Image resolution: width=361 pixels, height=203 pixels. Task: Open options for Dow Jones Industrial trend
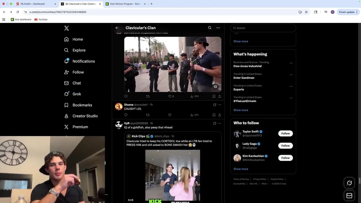click(x=291, y=63)
